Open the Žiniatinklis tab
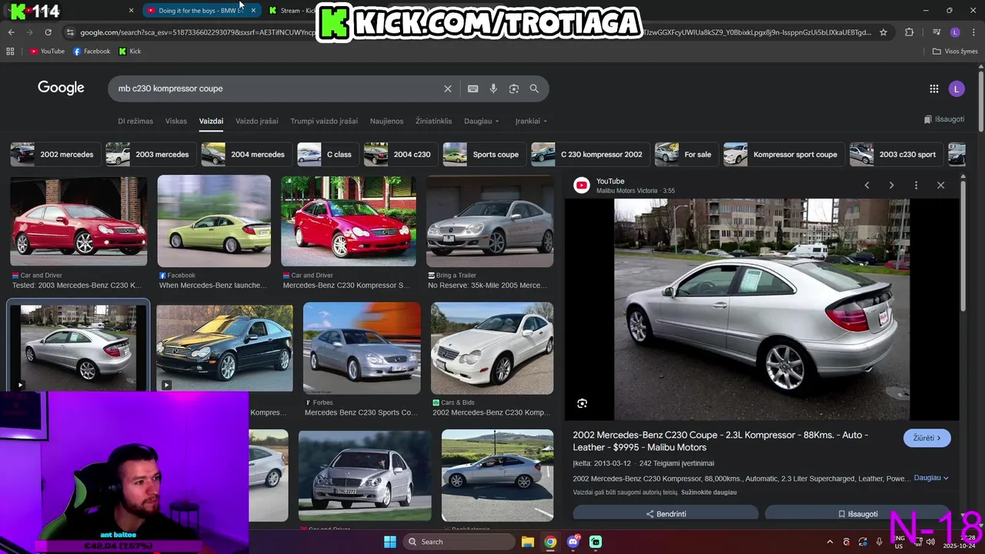Screen dimensions: 985x554 pos(434,121)
